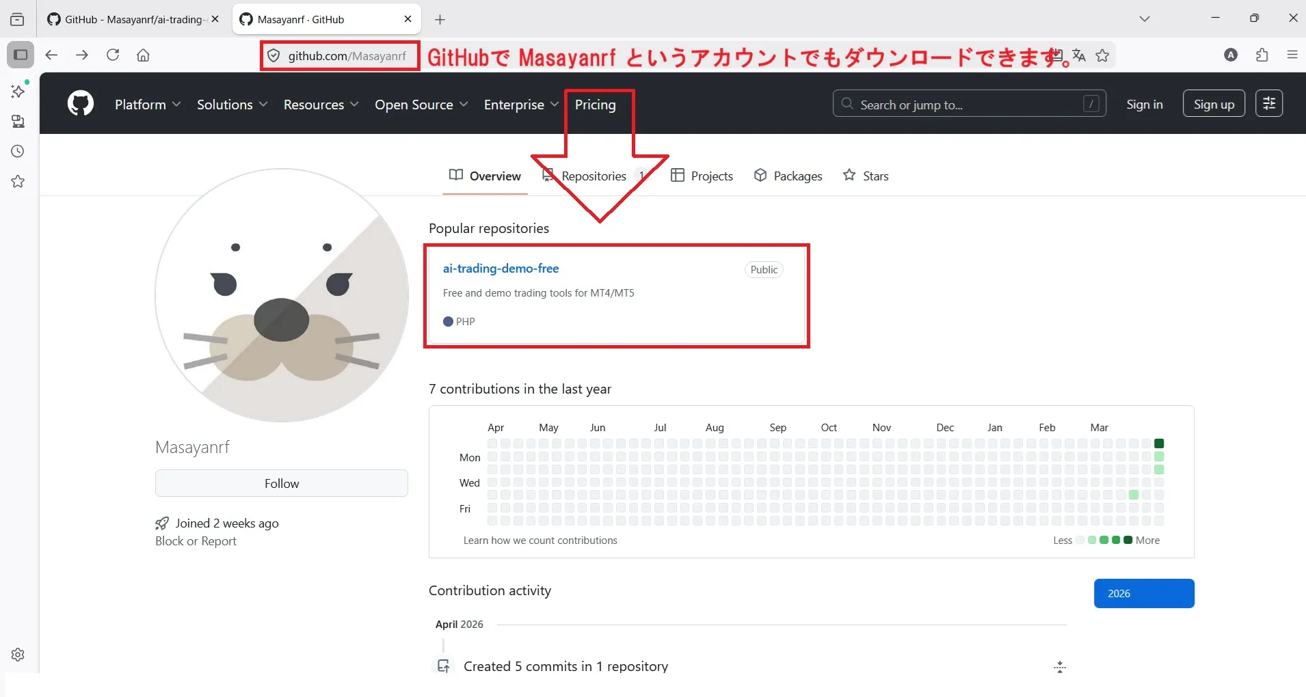The height and width of the screenshot is (697, 1306).
Task: Open ai-trading-demo-free repository link
Action: tap(501, 269)
